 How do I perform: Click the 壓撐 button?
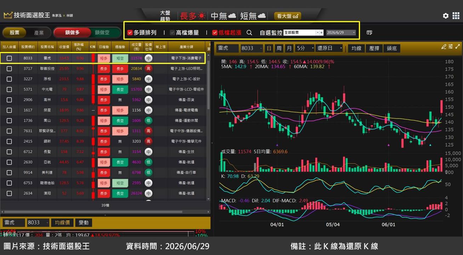[x=374, y=48]
